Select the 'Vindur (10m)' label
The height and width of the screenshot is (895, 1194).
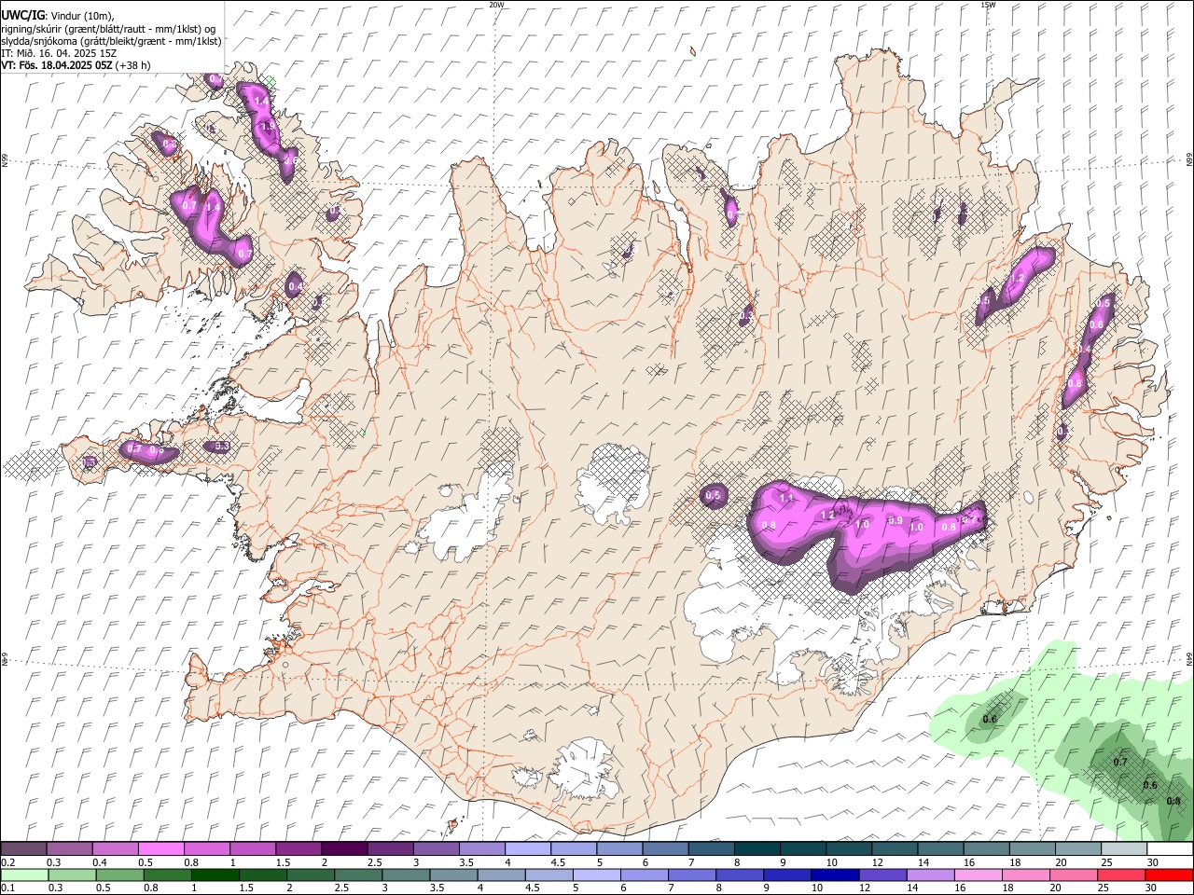click(84, 16)
